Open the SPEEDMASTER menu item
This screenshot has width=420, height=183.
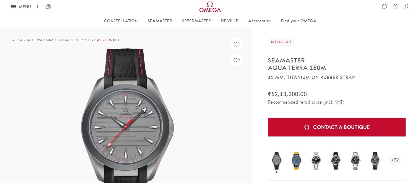coord(197,21)
